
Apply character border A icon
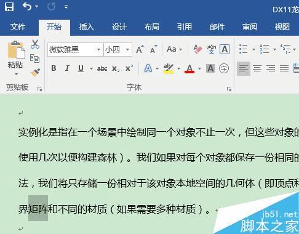click(225, 49)
